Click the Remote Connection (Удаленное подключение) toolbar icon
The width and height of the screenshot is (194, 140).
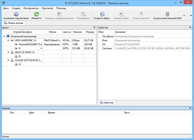(16, 15)
